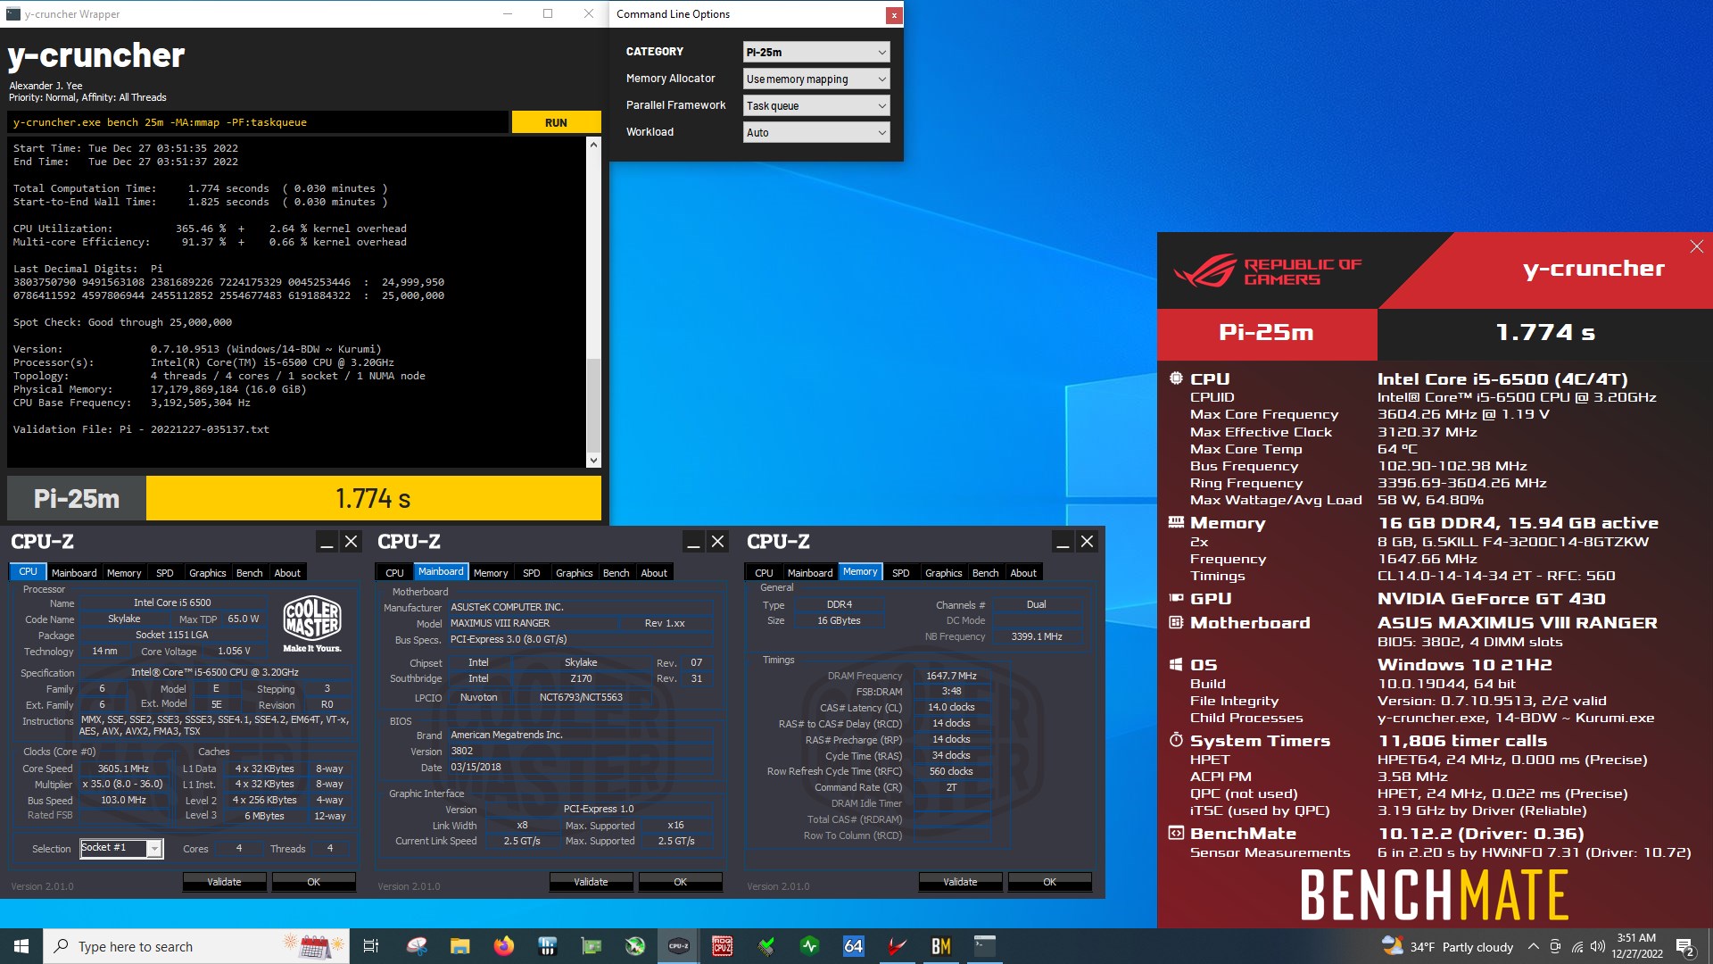Open Graphics tab in second CPU-Z window
The image size is (1713, 964).
(x=574, y=573)
